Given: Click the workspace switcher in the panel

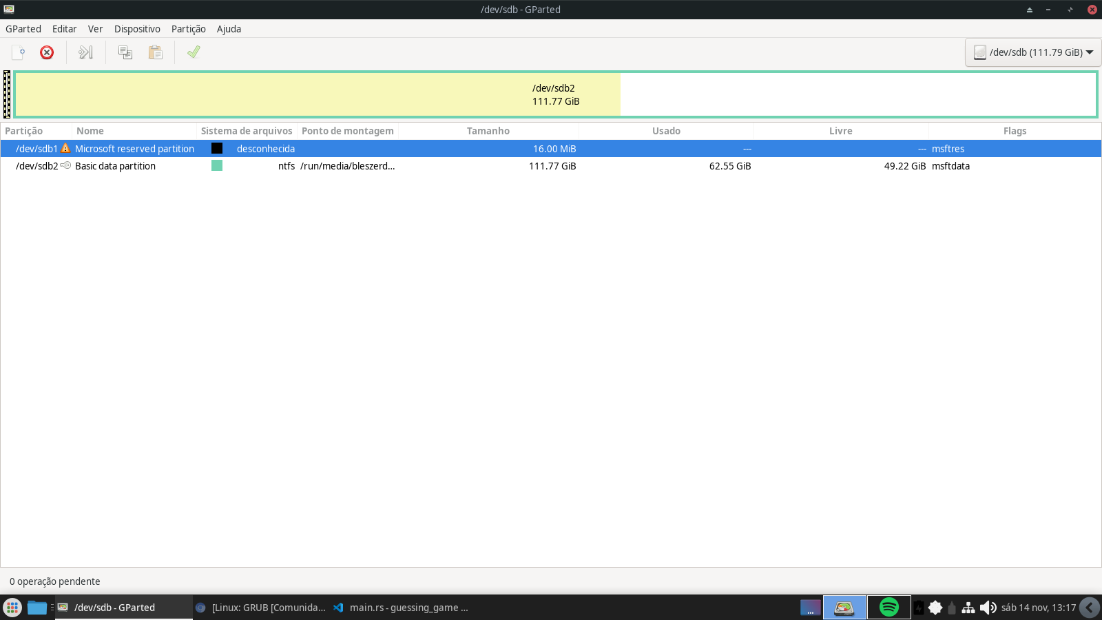Looking at the screenshot, I should pos(811,608).
